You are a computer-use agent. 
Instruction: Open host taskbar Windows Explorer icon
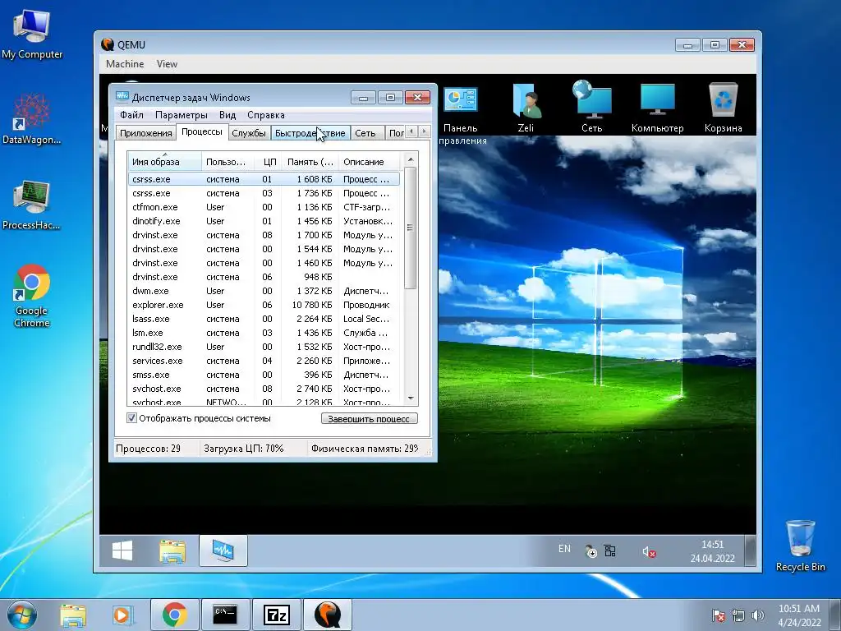pyautogui.click(x=73, y=615)
